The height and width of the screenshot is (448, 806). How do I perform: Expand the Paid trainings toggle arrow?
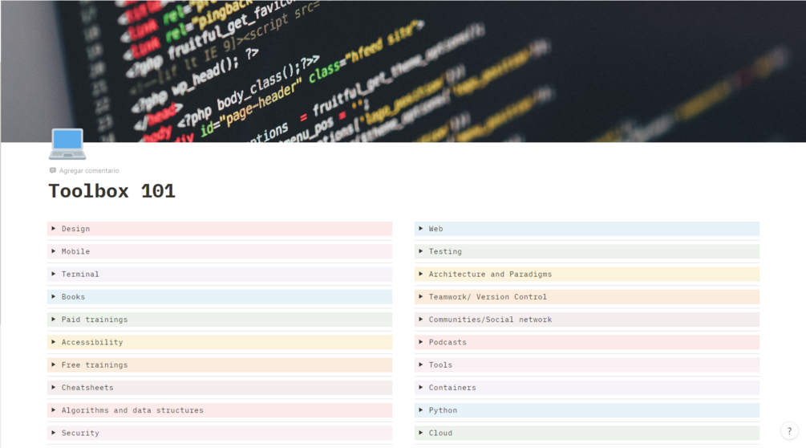(x=54, y=319)
